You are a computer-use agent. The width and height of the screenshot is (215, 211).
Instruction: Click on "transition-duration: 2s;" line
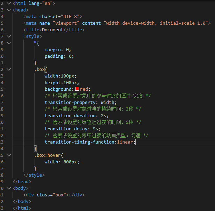(x=77, y=116)
